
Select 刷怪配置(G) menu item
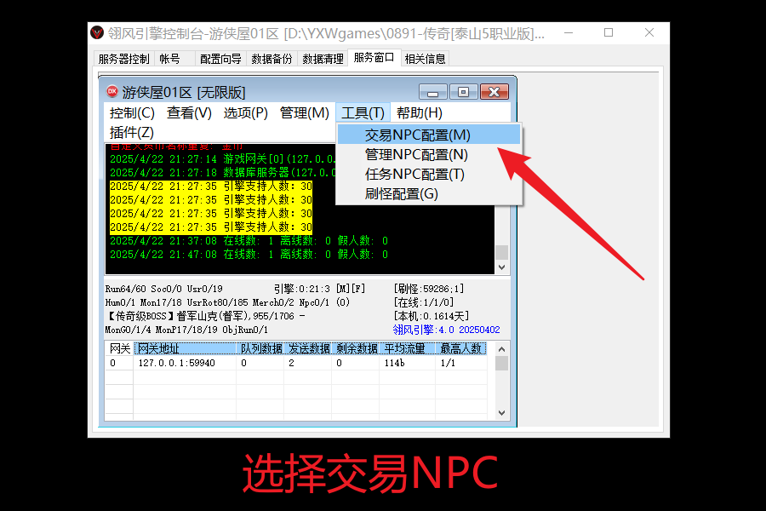(x=401, y=193)
